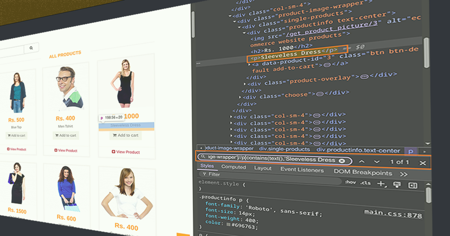Expand the div with class choose
Viewport: 450px width, 236px height.
(240, 97)
